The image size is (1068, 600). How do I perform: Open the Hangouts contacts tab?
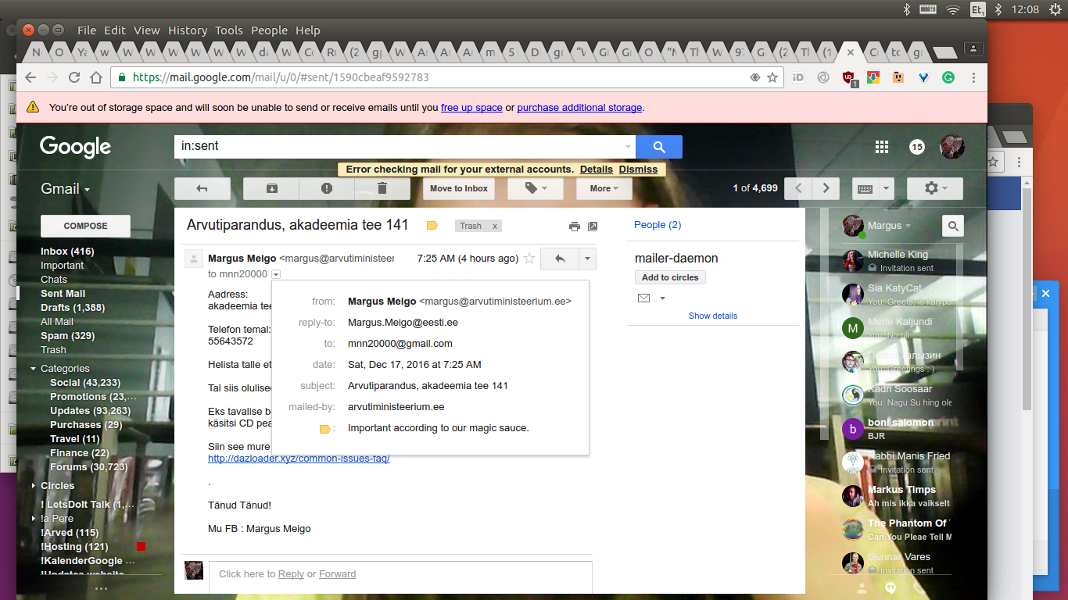pyautogui.click(x=862, y=587)
